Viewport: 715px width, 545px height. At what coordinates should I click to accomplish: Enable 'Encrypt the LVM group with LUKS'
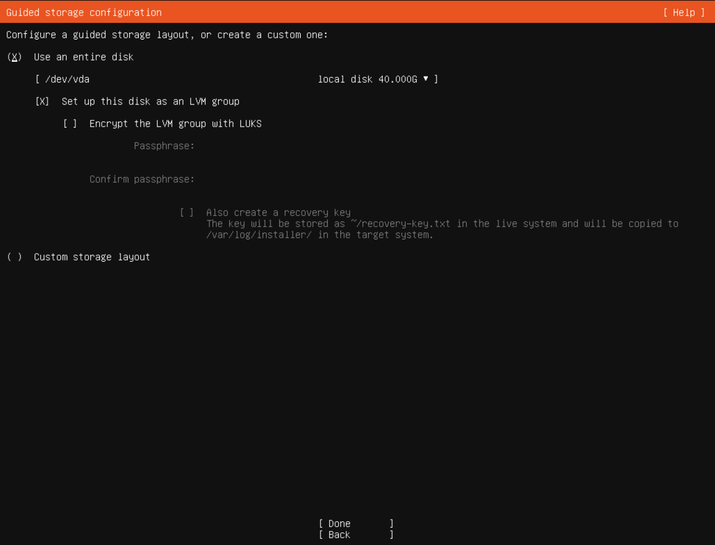pos(70,123)
